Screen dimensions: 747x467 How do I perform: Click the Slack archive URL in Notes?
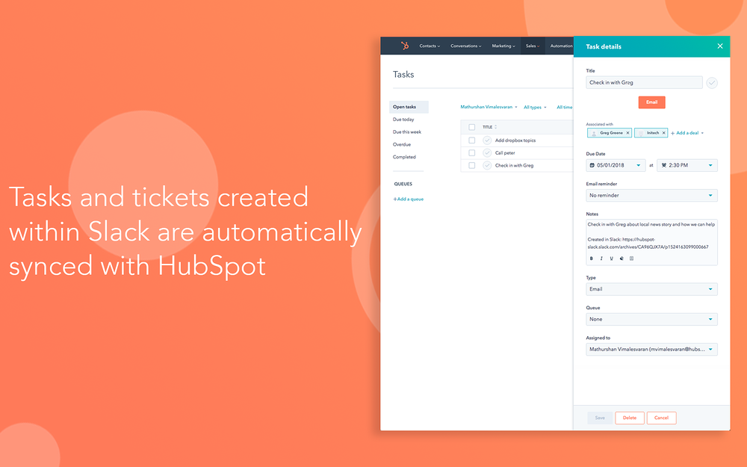pos(648,244)
